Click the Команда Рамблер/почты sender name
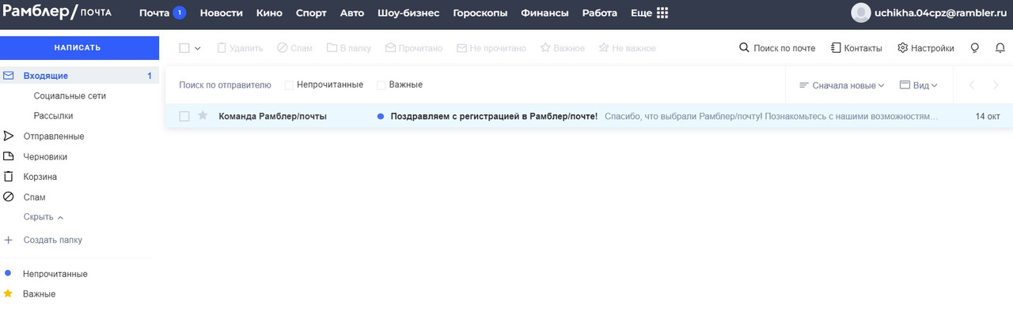Screen dimensions: 1013x318 (x=273, y=116)
